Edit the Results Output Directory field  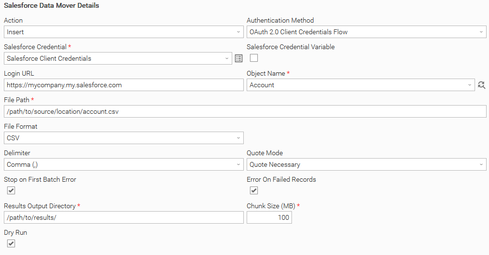pos(123,217)
